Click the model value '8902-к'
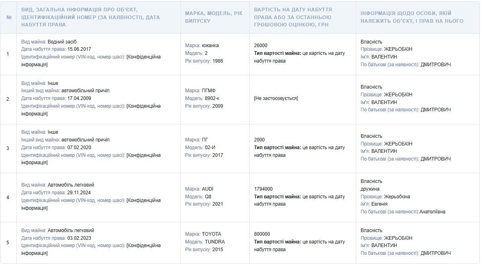Screen dimensions: 481x265 (212, 98)
